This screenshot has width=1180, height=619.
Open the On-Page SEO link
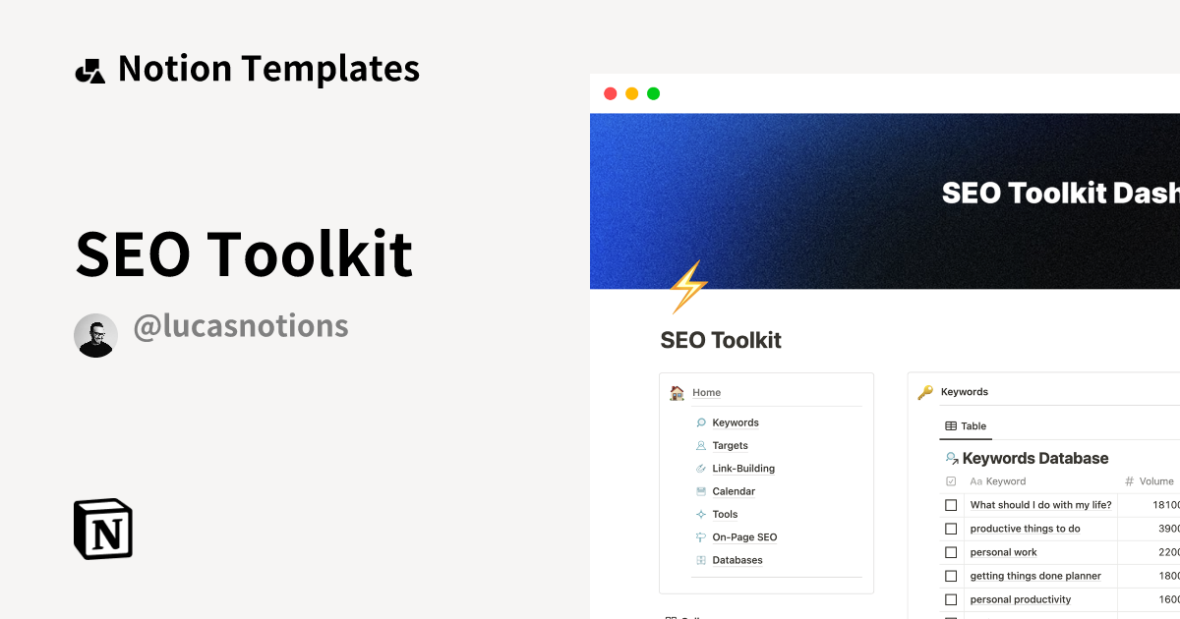click(x=744, y=537)
